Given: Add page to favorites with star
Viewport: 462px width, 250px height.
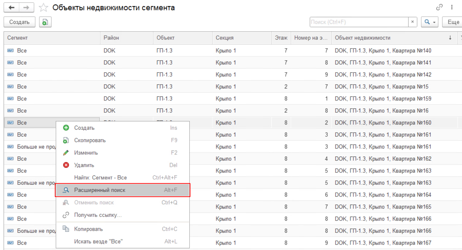Looking at the screenshot, I should point(43,7).
